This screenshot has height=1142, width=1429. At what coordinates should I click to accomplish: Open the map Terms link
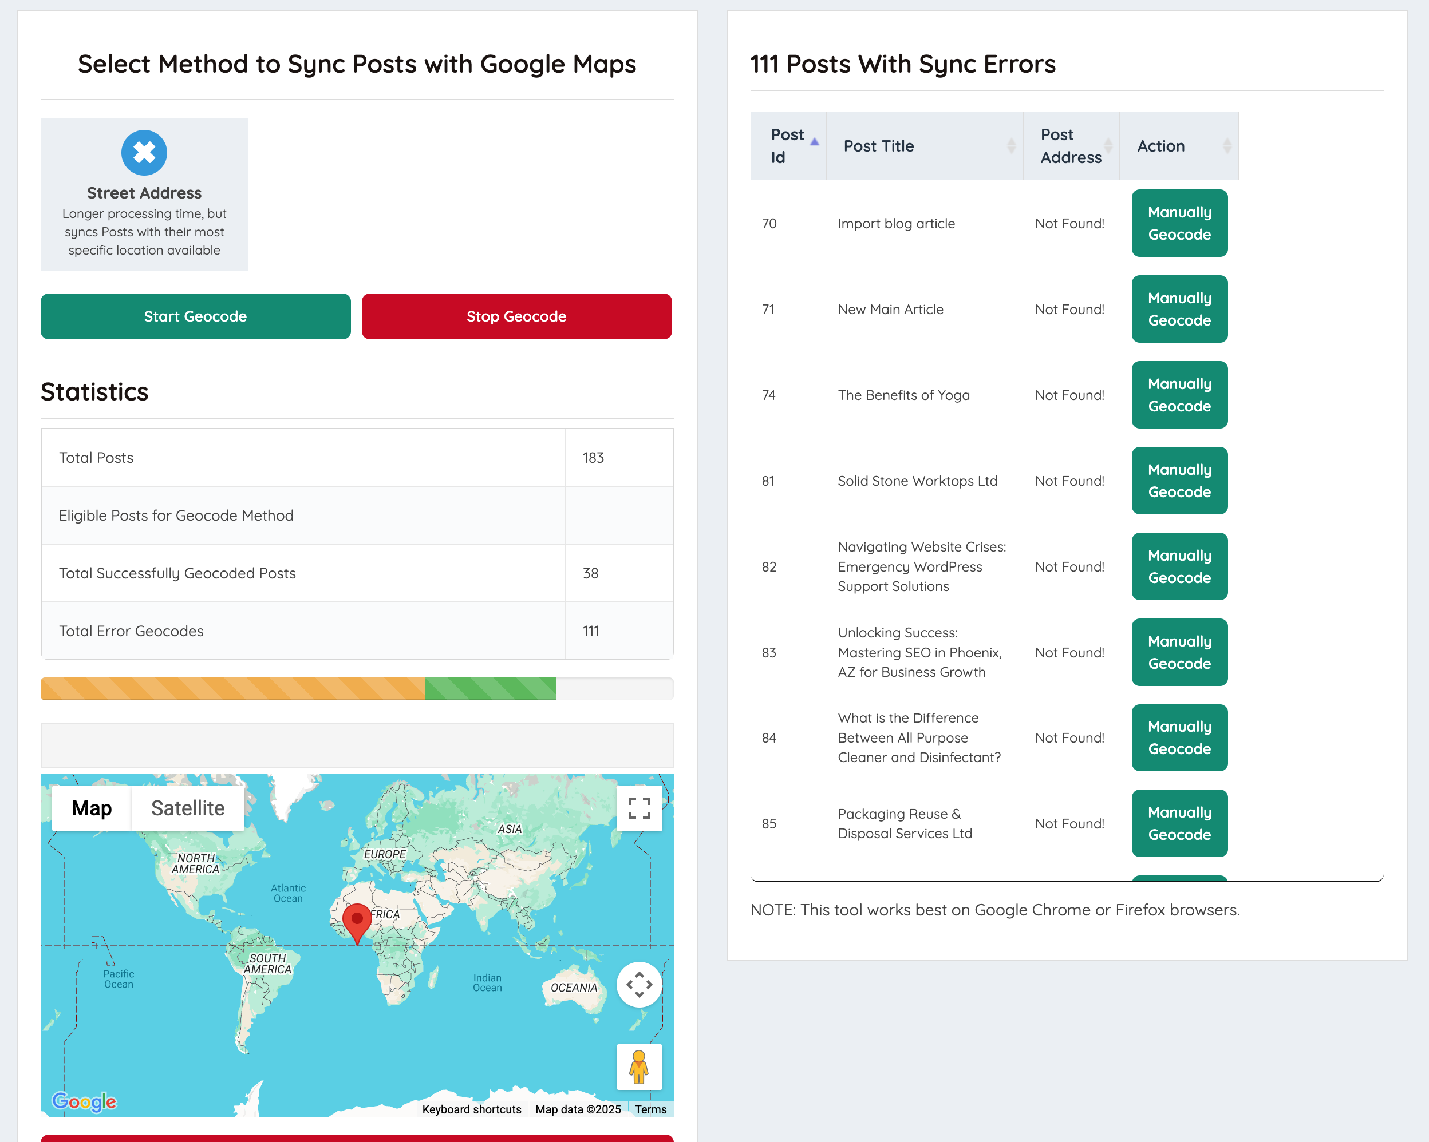click(x=650, y=1109)
